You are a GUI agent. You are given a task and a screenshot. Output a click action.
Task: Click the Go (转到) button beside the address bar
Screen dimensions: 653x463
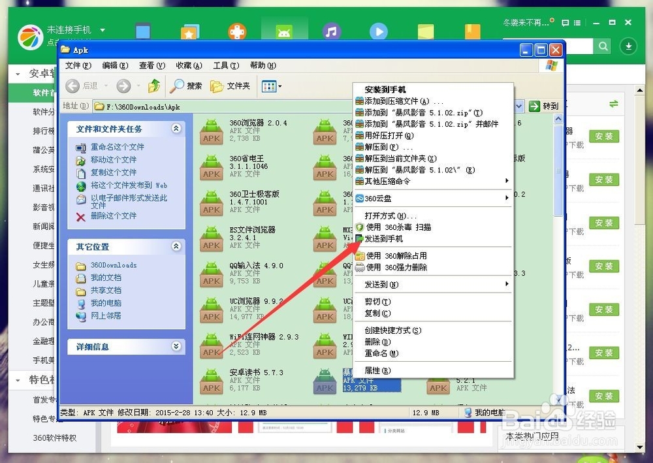(x=544, y=106)
